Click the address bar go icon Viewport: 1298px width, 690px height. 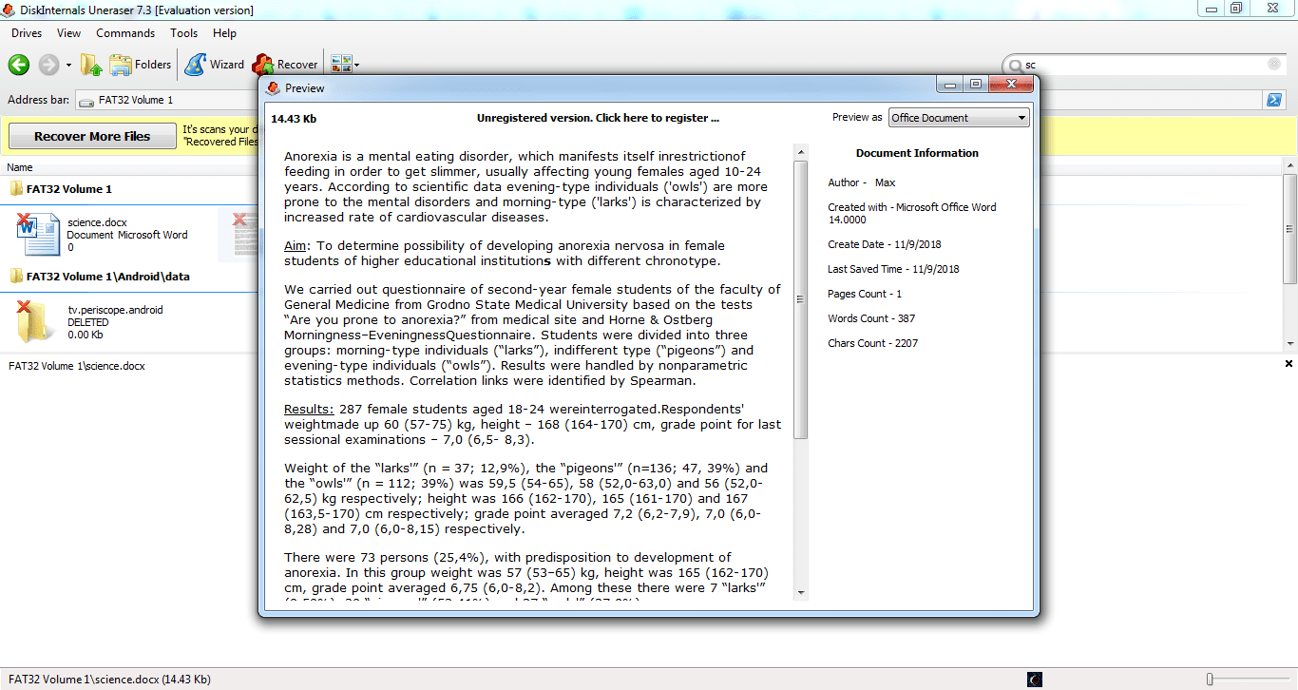click(1274, 100)
